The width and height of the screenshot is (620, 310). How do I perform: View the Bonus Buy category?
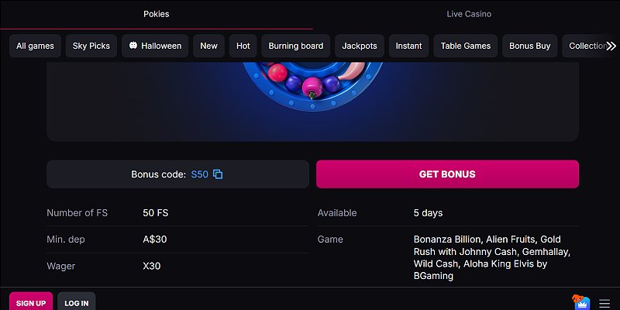coord(529,46)
